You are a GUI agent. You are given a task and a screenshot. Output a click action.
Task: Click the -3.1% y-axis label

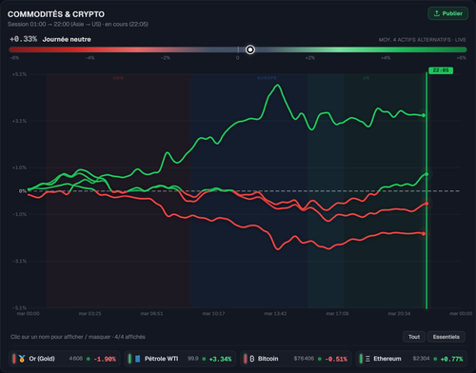tap(19, 261)
